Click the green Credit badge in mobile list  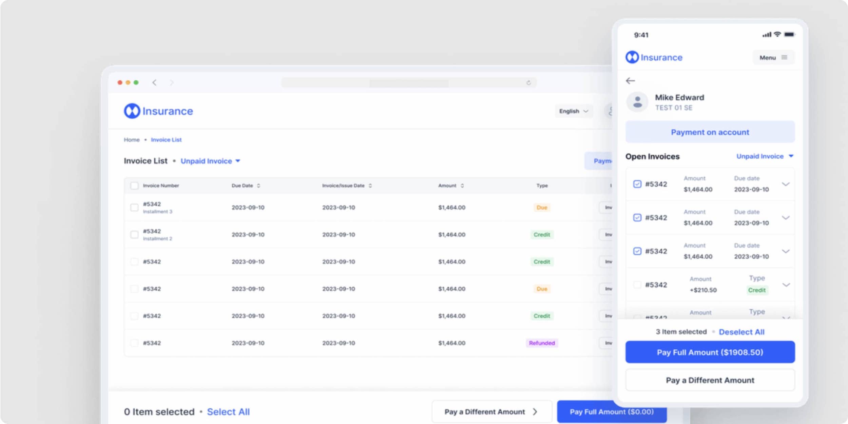757,290
